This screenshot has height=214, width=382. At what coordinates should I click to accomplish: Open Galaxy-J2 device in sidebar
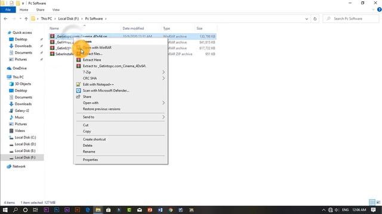coord(21,111)
